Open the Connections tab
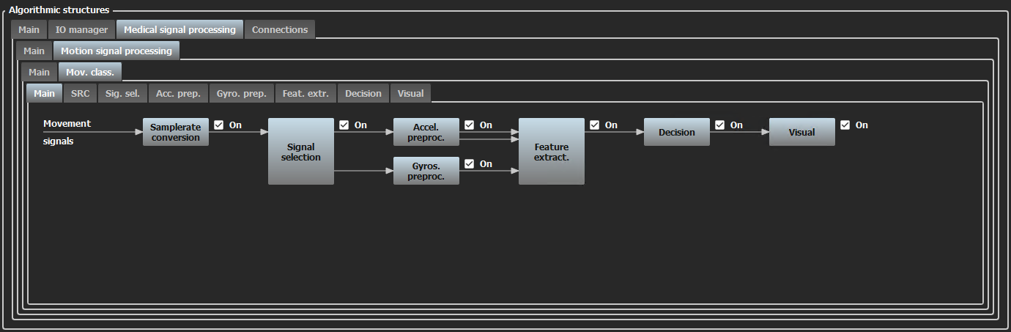This screenshot has width=1011, height=332. 279,30
